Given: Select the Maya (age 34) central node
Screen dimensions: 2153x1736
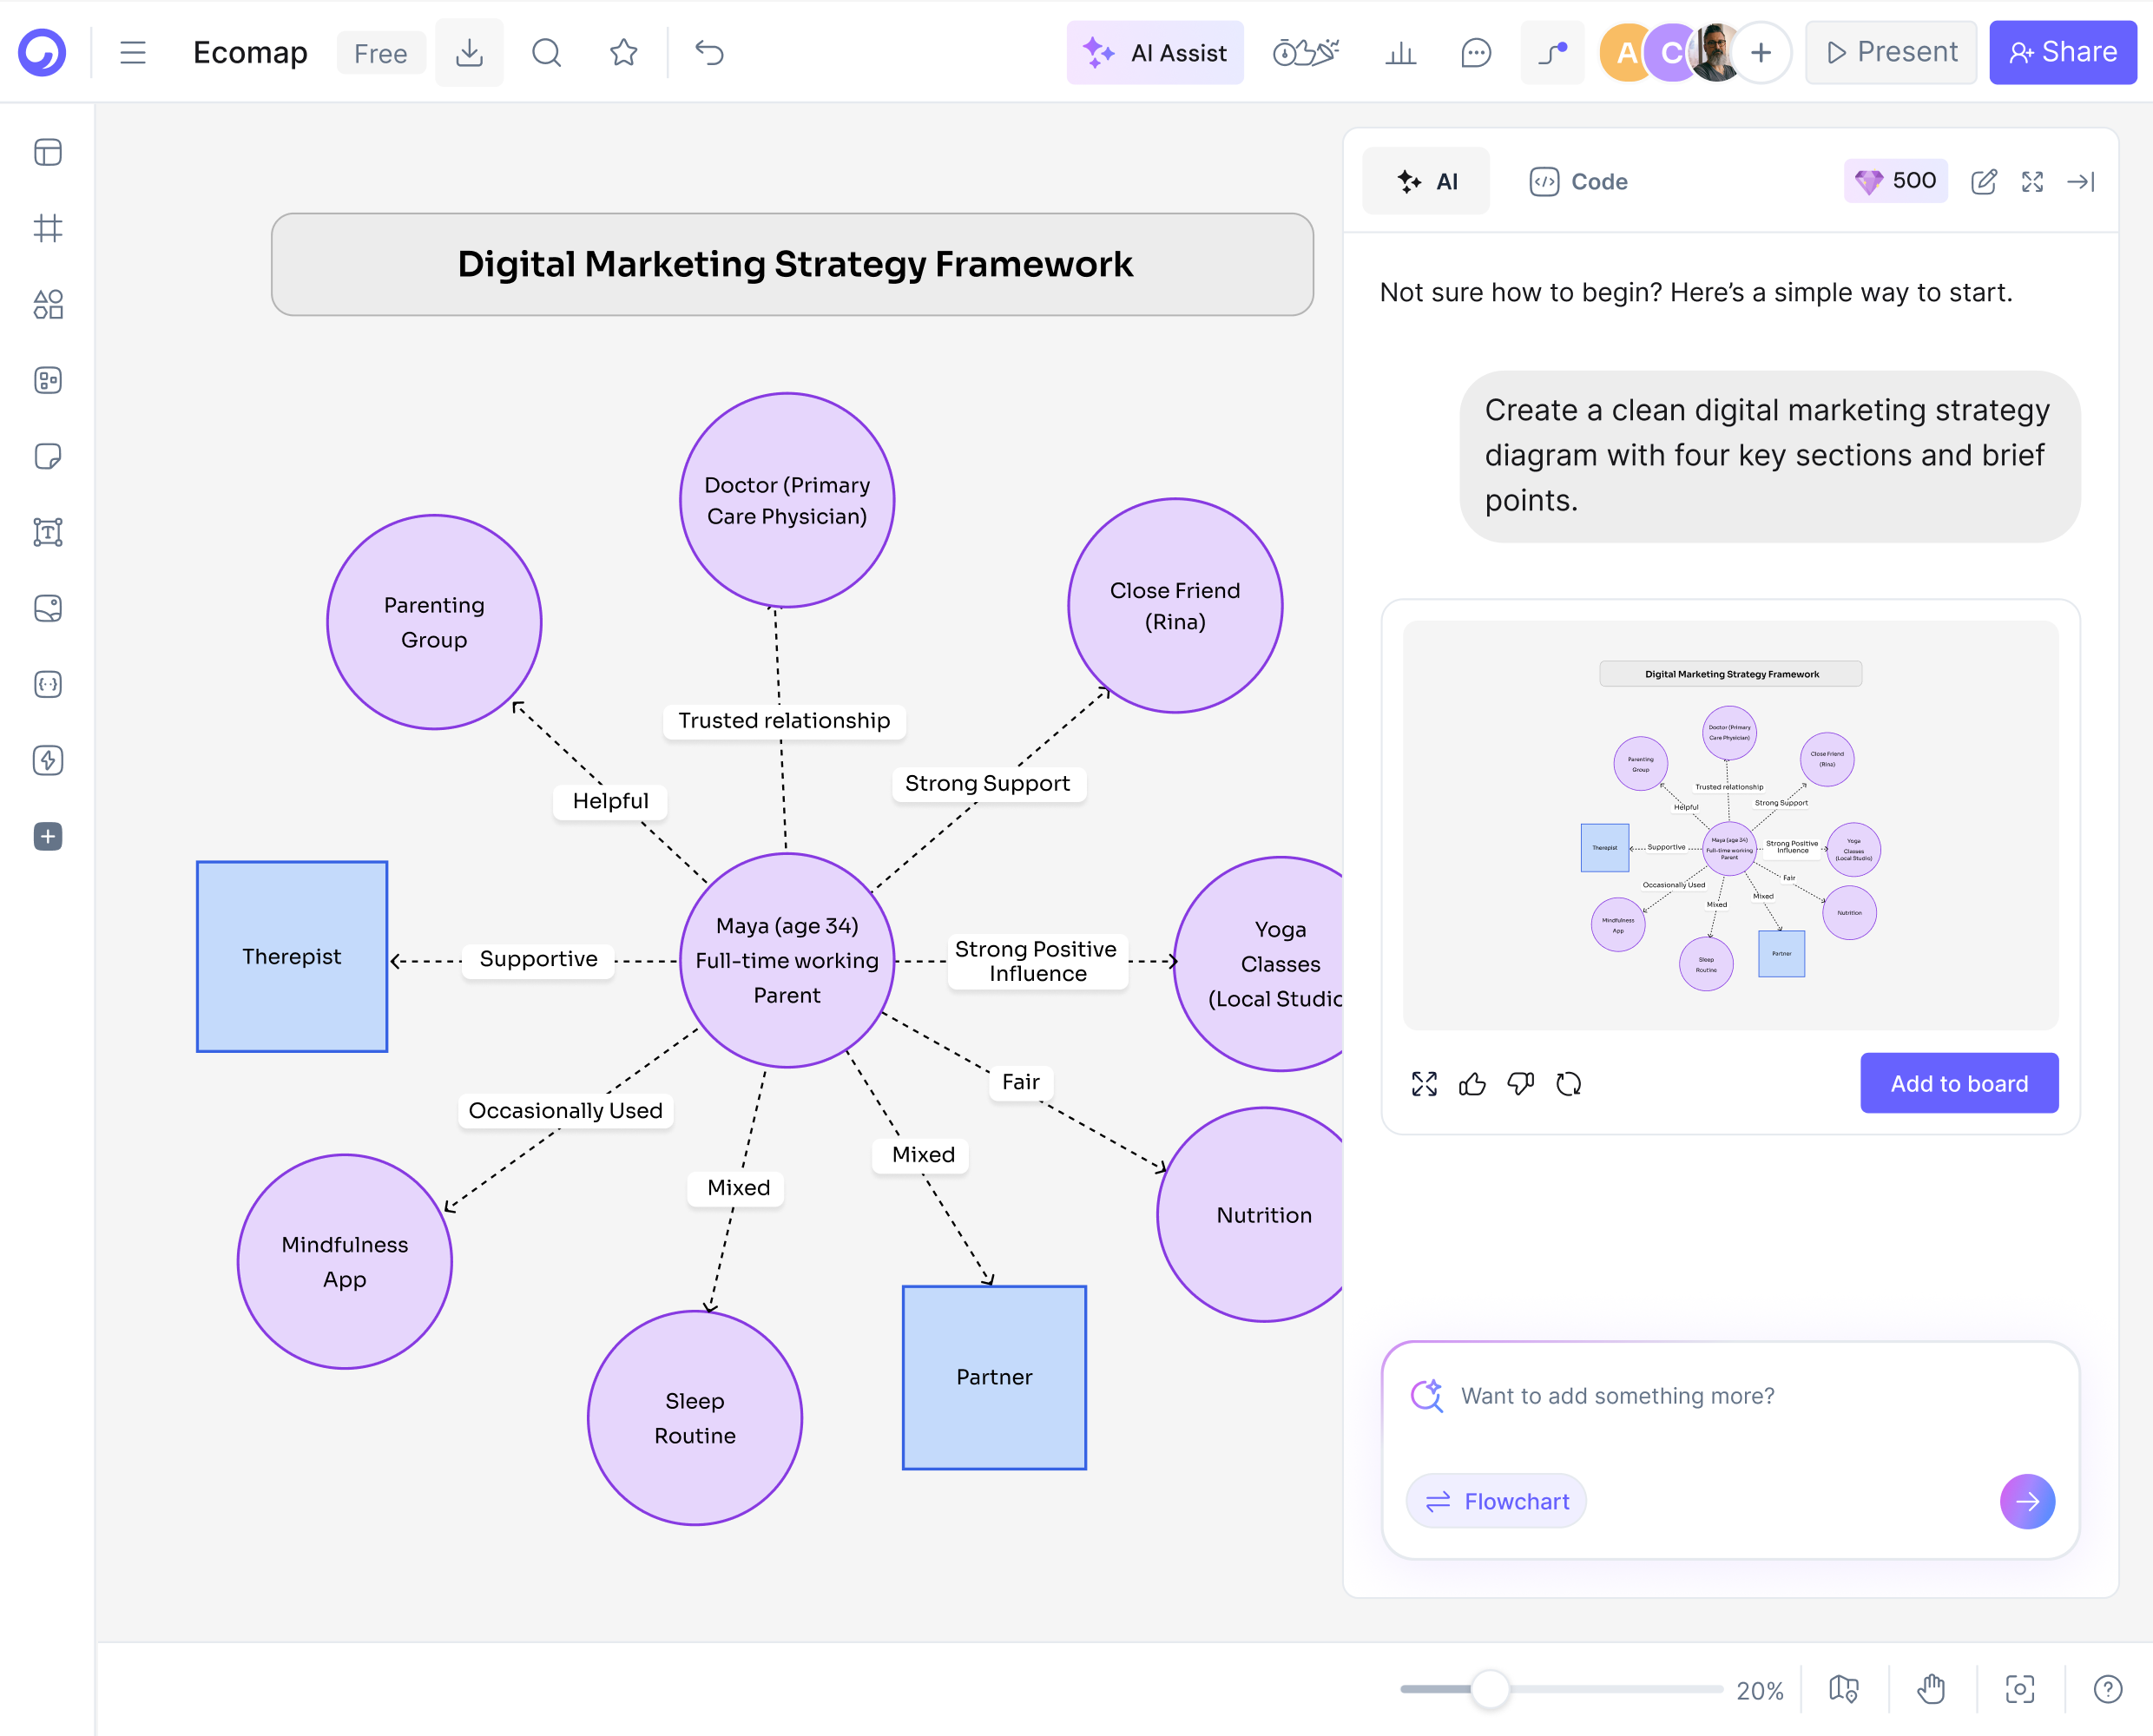Looking at the screenshot, I should [787, 960].
